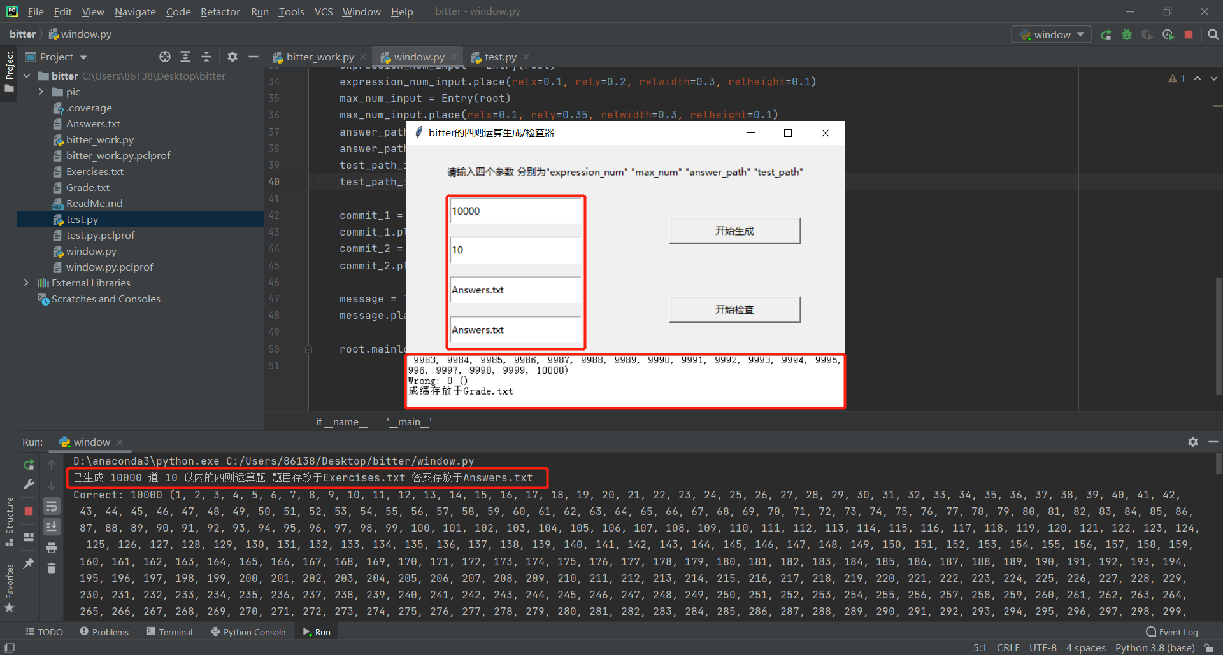Open the Structure side panel
This screenshot has width=1223, height=655.
click(10, 522)
